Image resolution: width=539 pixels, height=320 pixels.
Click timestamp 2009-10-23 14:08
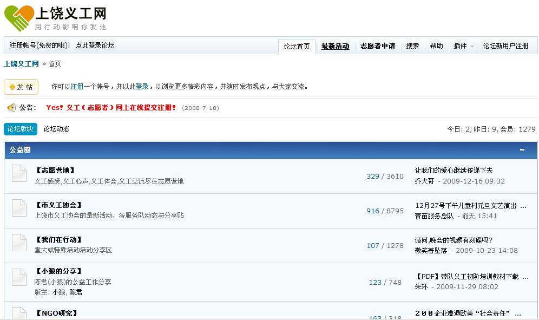[487, 251]
